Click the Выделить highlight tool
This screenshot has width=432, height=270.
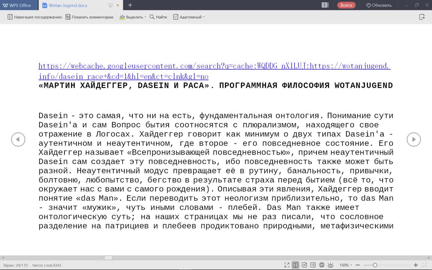pyautogui.click(x=131, y=17)
